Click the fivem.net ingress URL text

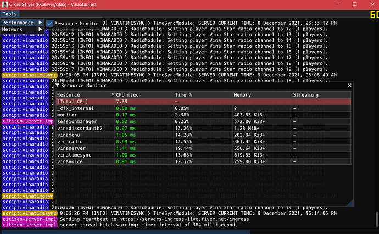[184, 219]
